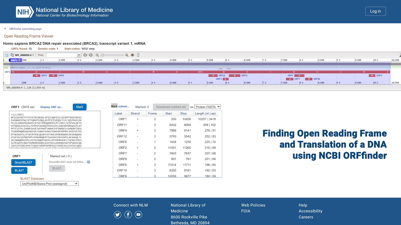Select the ORF6 arrow in the graphic
401x225 pixels.
point(53,75)
